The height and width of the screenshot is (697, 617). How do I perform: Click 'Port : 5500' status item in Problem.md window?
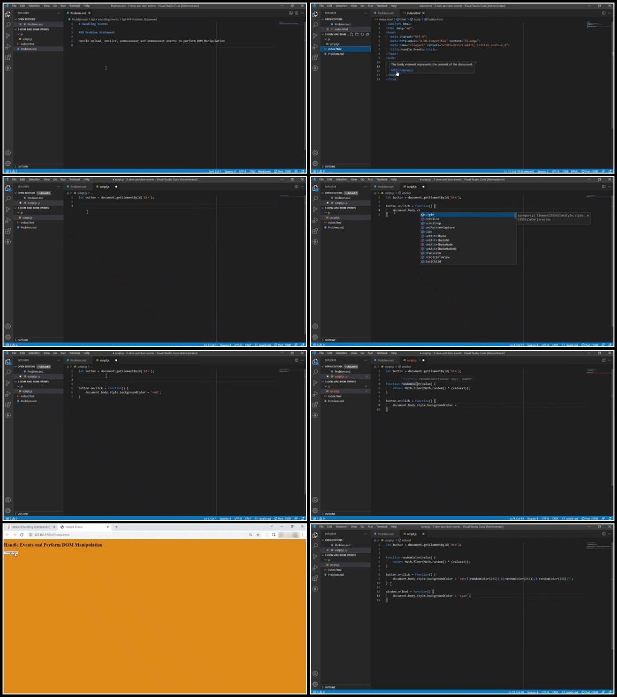(x=283, y=171)
